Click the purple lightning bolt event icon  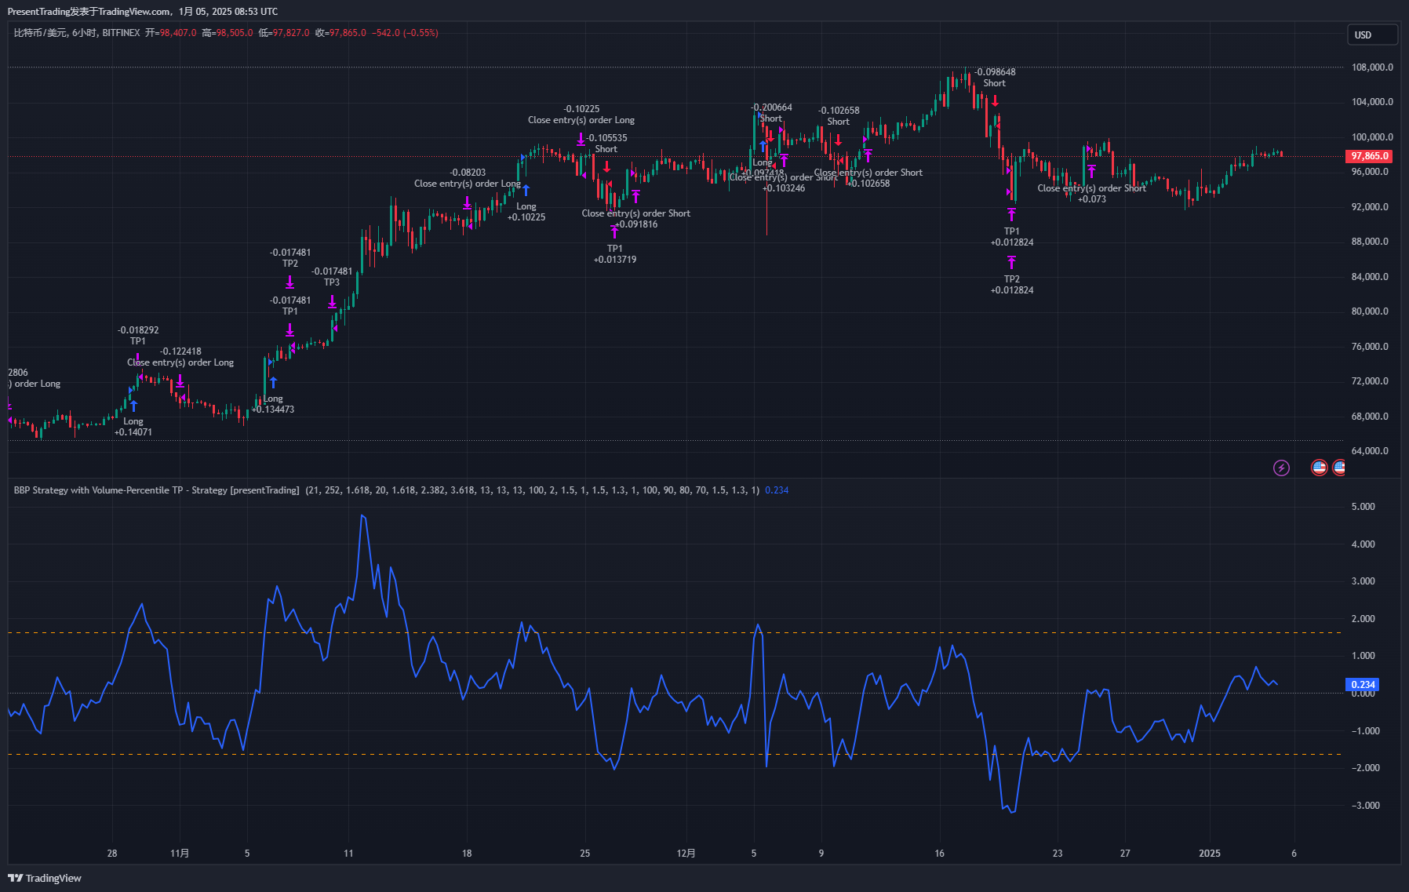(1281, 468)
